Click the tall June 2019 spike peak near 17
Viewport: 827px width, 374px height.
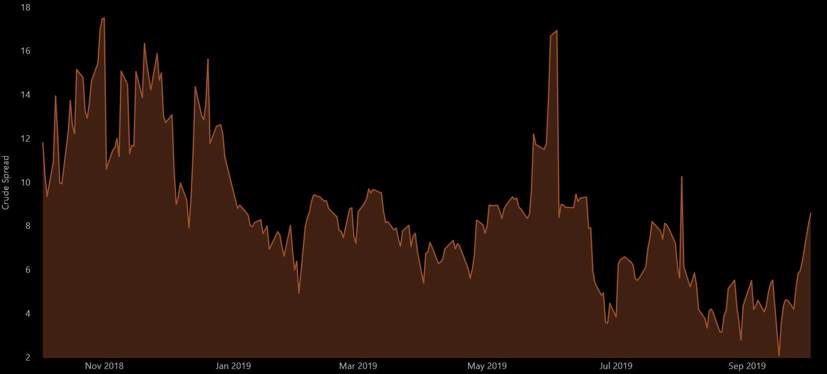pos(556,31)
